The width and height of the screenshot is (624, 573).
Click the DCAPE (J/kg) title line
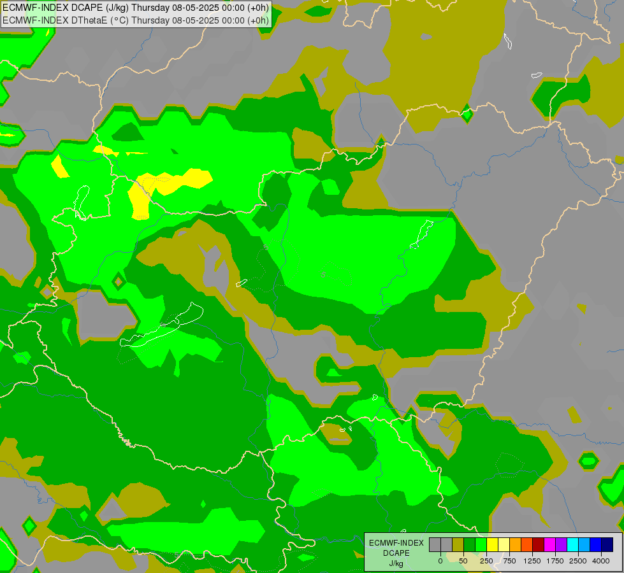pos(136,8)
